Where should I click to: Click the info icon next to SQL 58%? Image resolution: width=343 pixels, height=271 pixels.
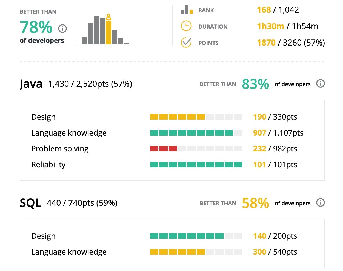coord(320,202)
